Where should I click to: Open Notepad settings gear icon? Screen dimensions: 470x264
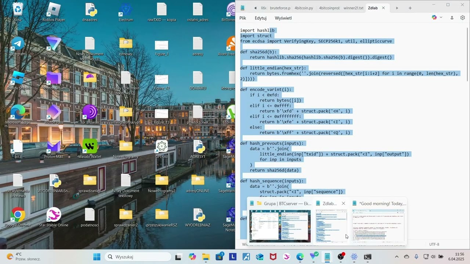[462, 18]
